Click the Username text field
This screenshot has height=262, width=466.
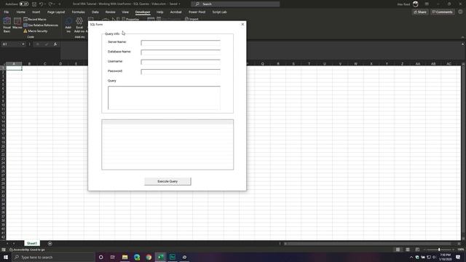coord(181,62)
